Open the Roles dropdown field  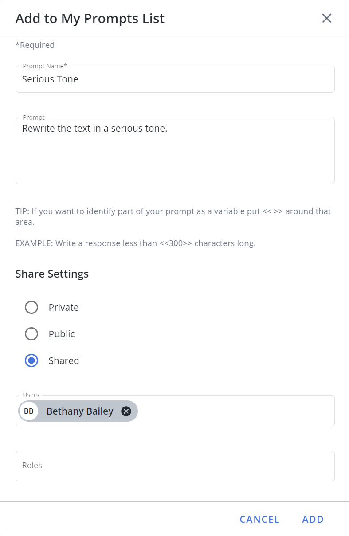point(175,466)
